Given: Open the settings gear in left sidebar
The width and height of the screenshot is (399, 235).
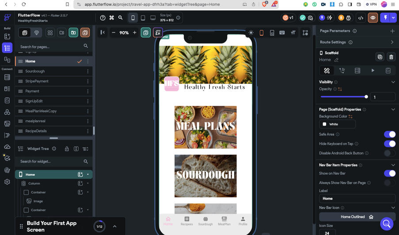Looking at the screenshot, I should 7,182.
